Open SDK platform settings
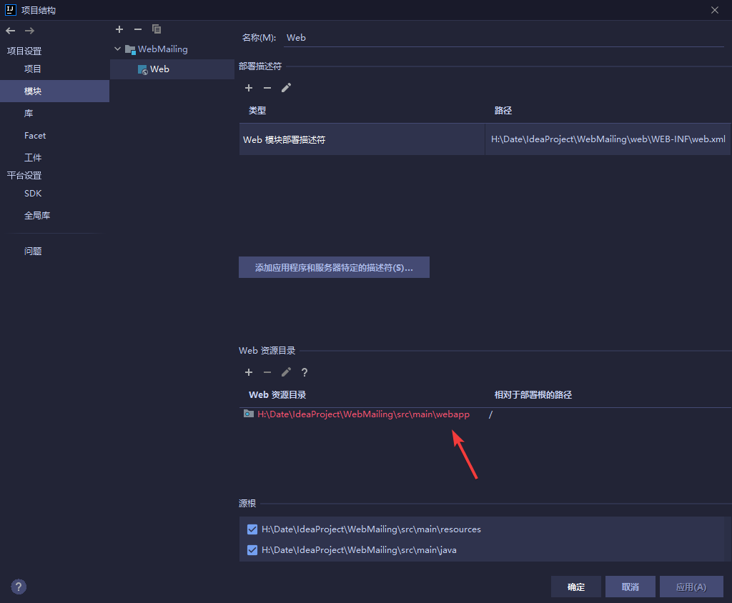 point(33,193)
